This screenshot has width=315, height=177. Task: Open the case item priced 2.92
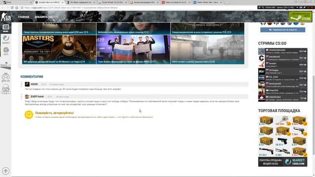click(283, 131)
